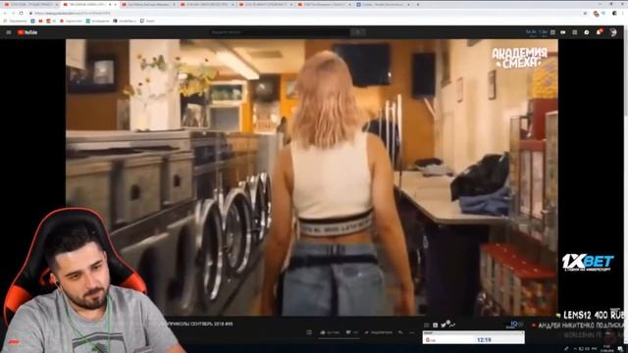Switch to the fifth browser tab
The height and width of the screenshot is (353, 628).
[266, 4]
